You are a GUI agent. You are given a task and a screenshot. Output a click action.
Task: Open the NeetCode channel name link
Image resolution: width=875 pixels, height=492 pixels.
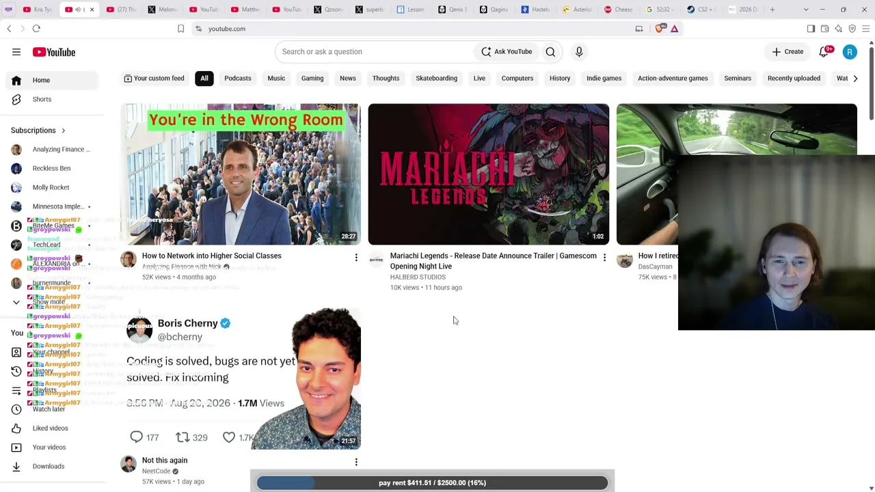click(157, 471)
